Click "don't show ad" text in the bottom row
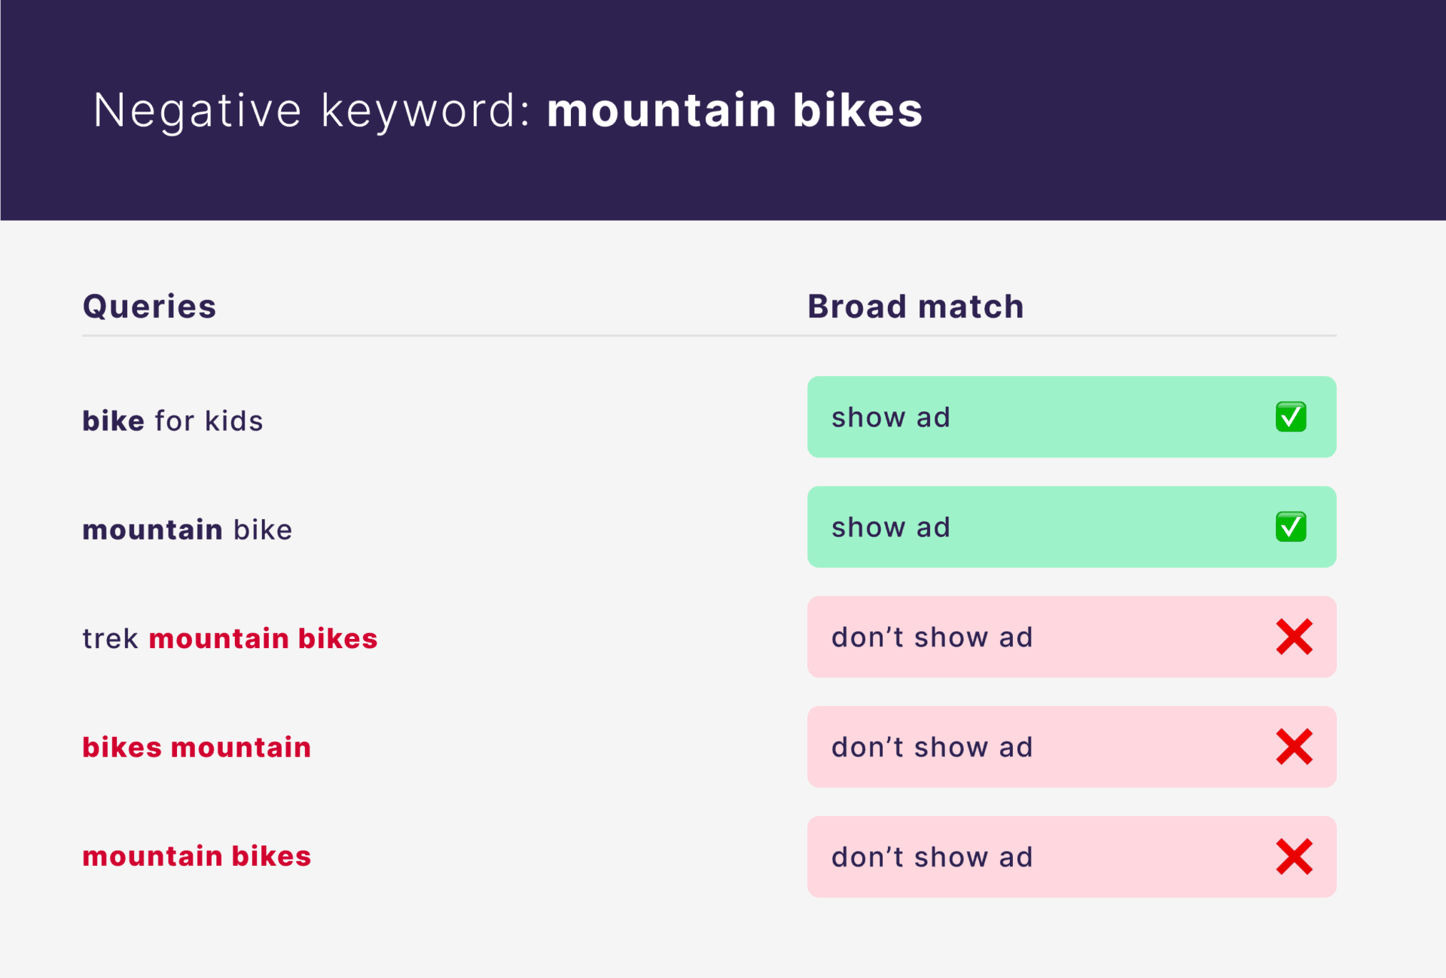The height and width of the screenshot is (978, 1446). (932, 857)
